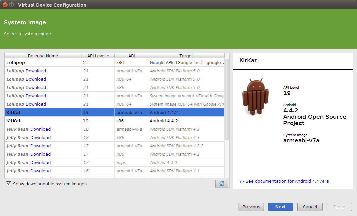Sort by ABI column header
This screenshot has height=216, width=357.
tap(131, 56)
